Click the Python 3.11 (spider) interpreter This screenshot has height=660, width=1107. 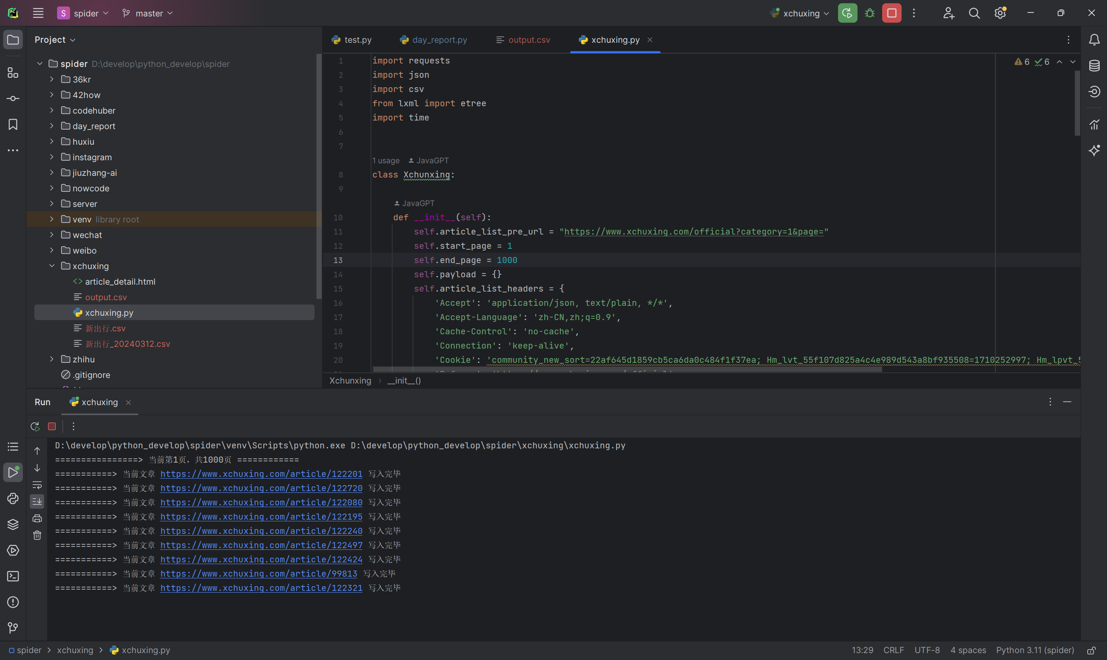pyautogui.click(x=1034, y=650)
